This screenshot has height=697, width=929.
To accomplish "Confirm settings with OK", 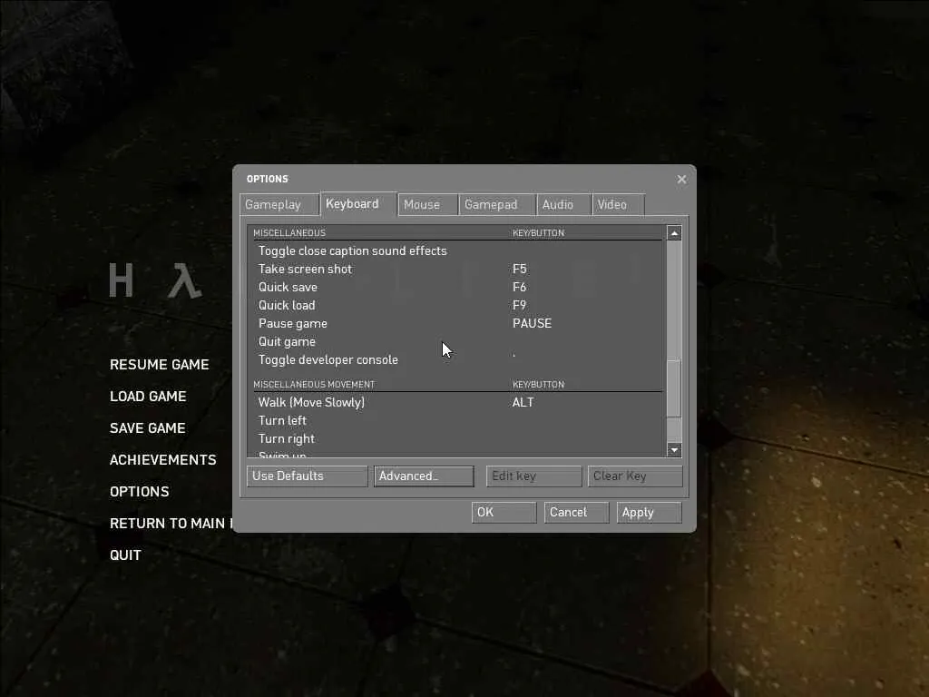I will [504, 512].
